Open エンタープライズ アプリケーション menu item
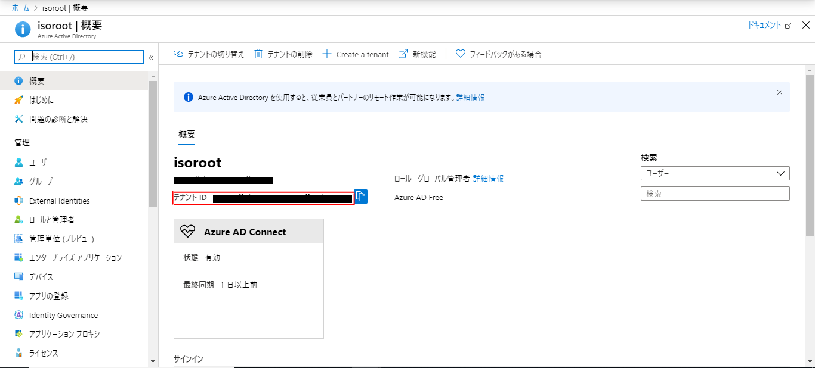 coord(74,258)
